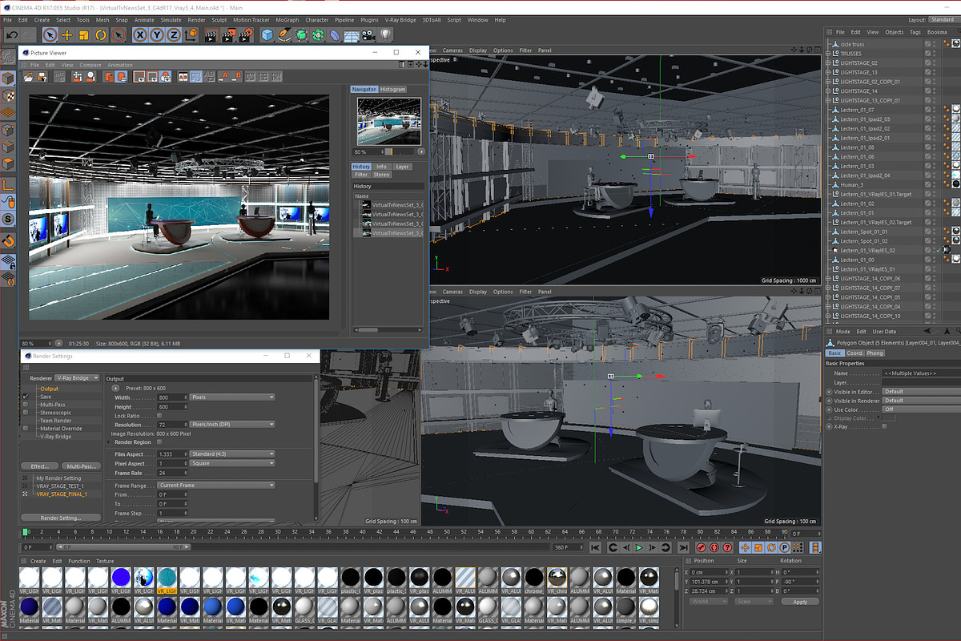Toggle the X axis lock

pyautogui.click(x=140, y=34)
